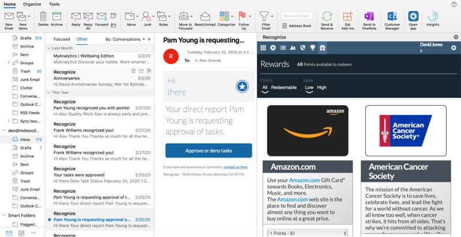Open Get Add-ins from ribbon
The image size is (461, 237).
[348, 21]
